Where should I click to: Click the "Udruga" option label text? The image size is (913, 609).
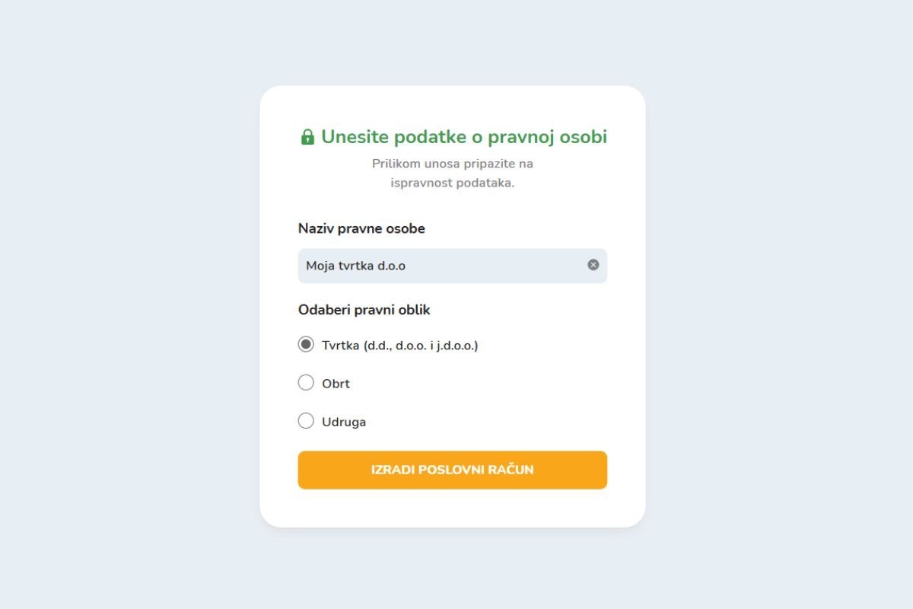[344, 422]
